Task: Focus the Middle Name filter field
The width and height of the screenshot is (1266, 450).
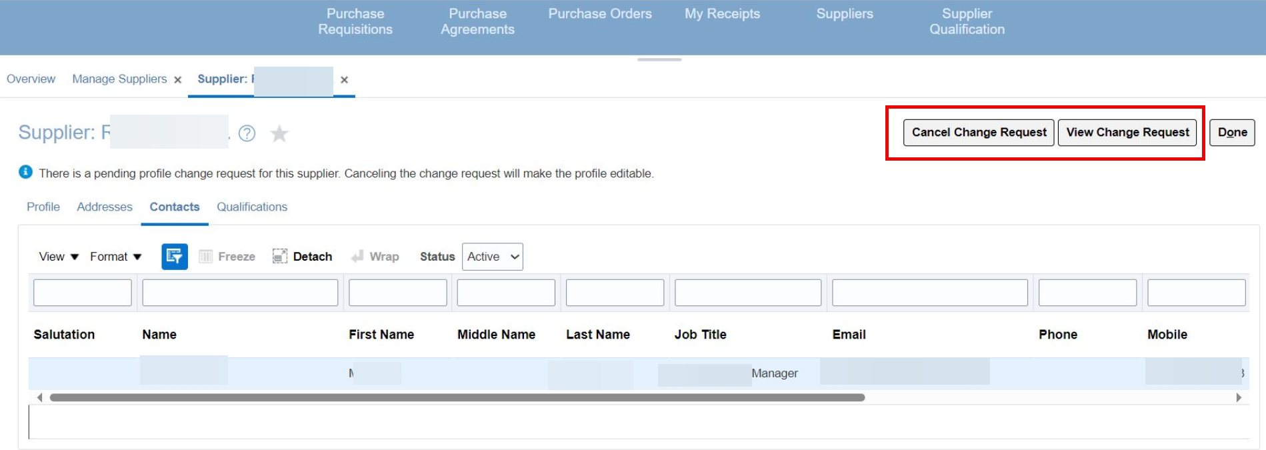Action: 506,293
